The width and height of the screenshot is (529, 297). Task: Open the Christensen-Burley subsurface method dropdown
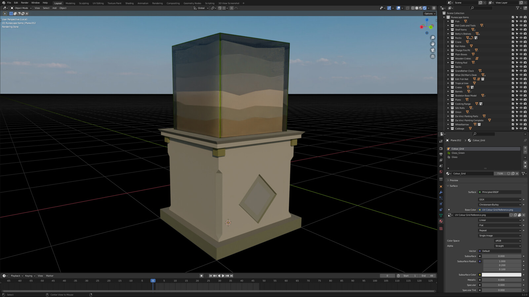[500, 205]
